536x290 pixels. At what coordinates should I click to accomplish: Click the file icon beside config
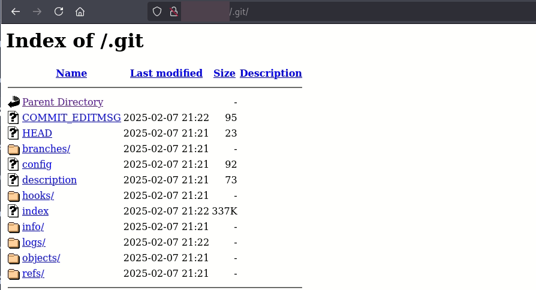point(13,164)
